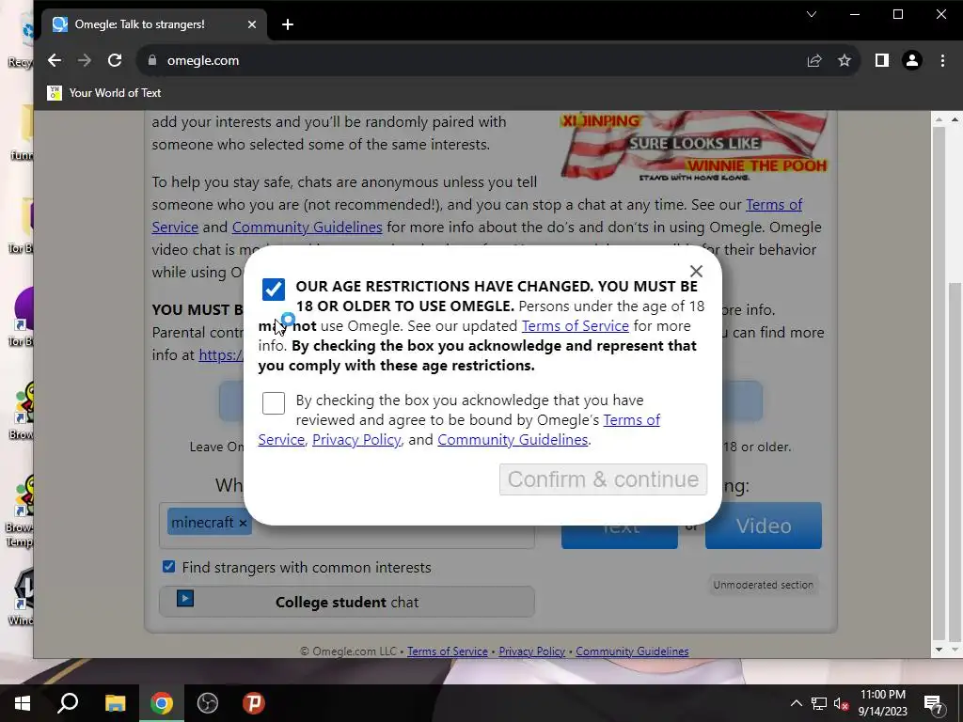
Task: Open the dialog's Privacy Policy link
Action: pyautogui.click(x=356, y=440)
